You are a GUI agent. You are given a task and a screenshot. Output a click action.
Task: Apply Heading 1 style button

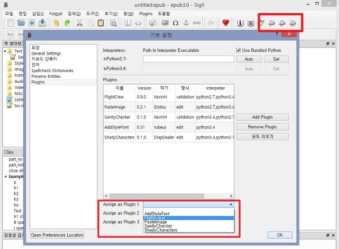[11, 34]
